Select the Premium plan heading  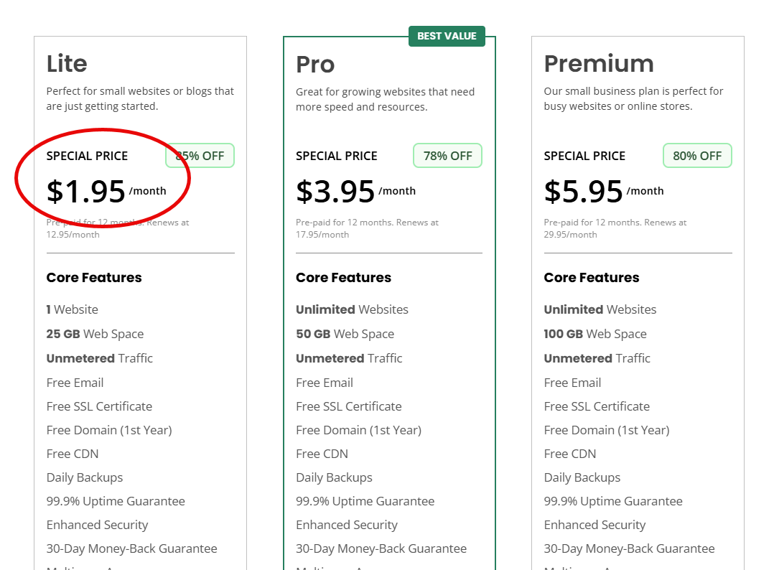coord(599,64)
